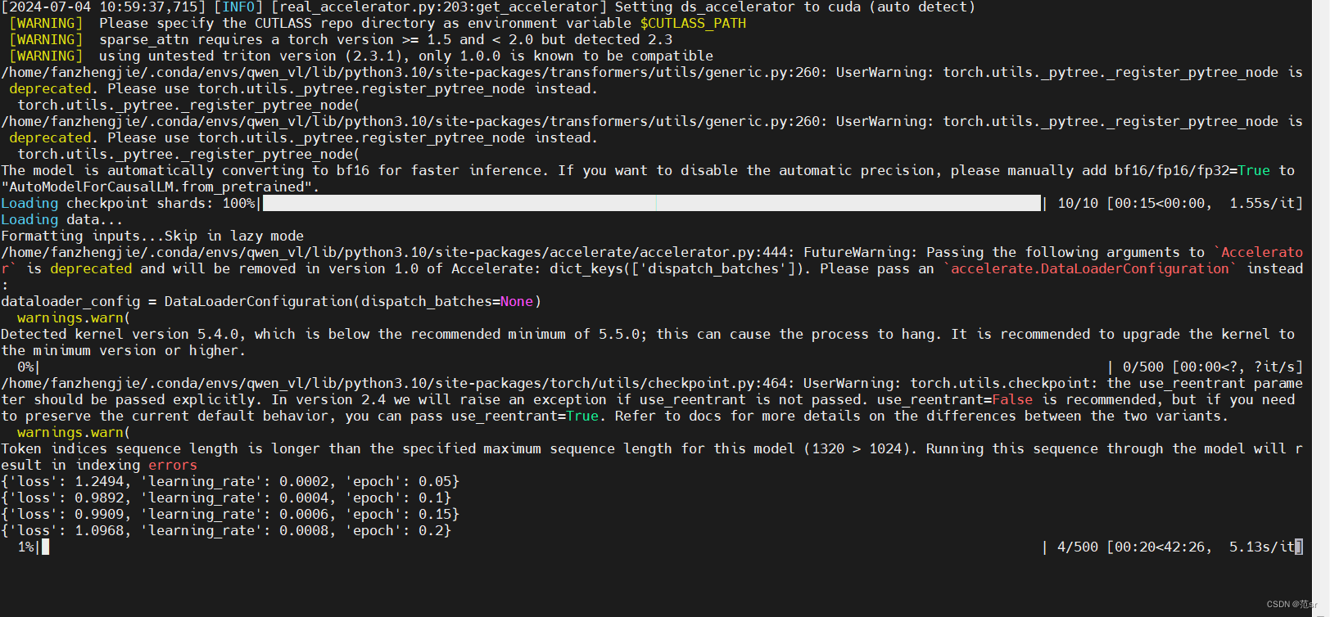Click the loss 0.9909 log line

coord(230,514)
